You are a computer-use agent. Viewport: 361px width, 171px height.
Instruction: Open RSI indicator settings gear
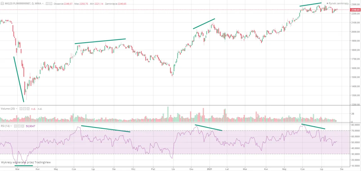pyautogui.click(x=19, y=126)
